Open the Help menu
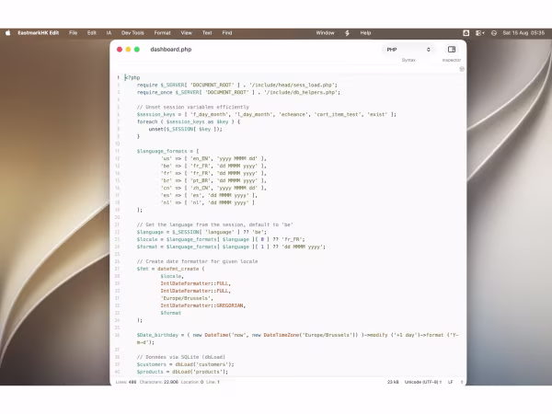 point(365,33)
